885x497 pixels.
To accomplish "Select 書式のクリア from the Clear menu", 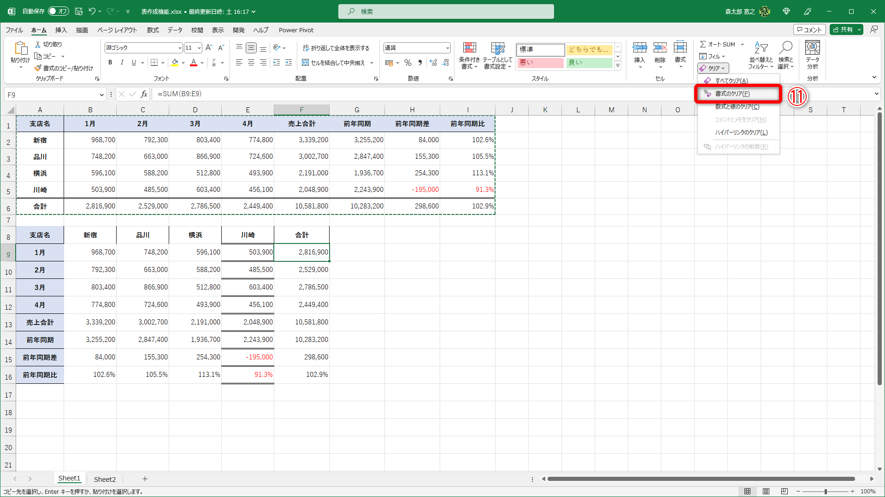I will [x=732, y=94].
